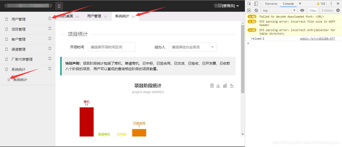
Task: Open the DevTools more options menu
Action: pyautogui.click(x=331, y=3)
